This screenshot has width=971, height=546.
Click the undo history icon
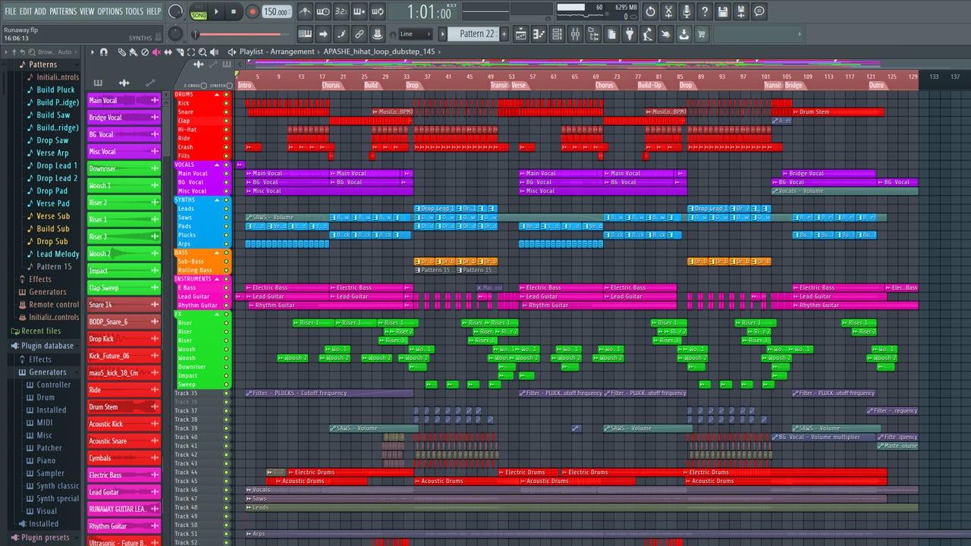pyautogui.click(x=650, y=11)
